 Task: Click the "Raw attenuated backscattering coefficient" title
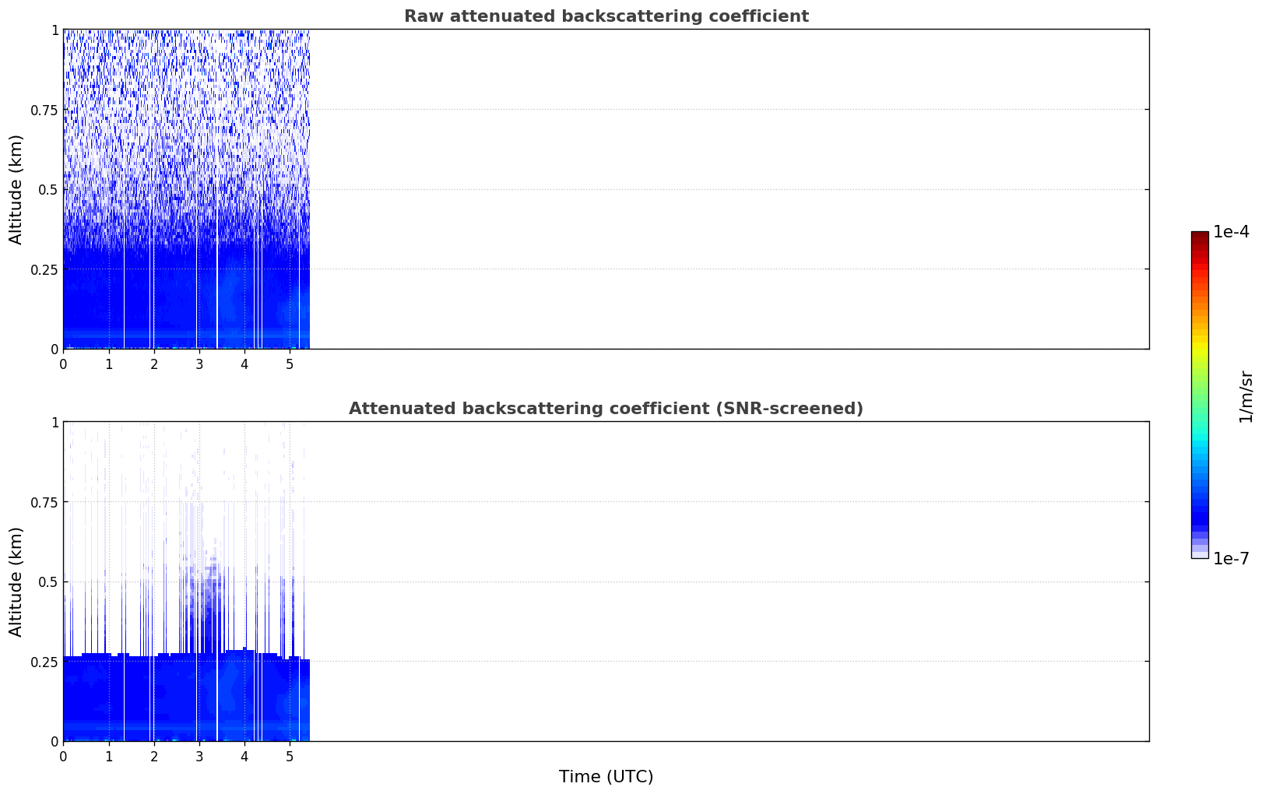tap(606, 16)
